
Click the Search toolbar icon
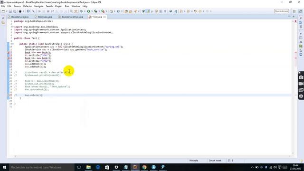135,11
